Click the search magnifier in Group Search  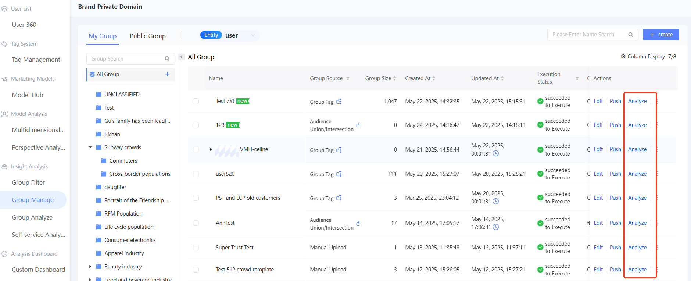tap(167, 59)
